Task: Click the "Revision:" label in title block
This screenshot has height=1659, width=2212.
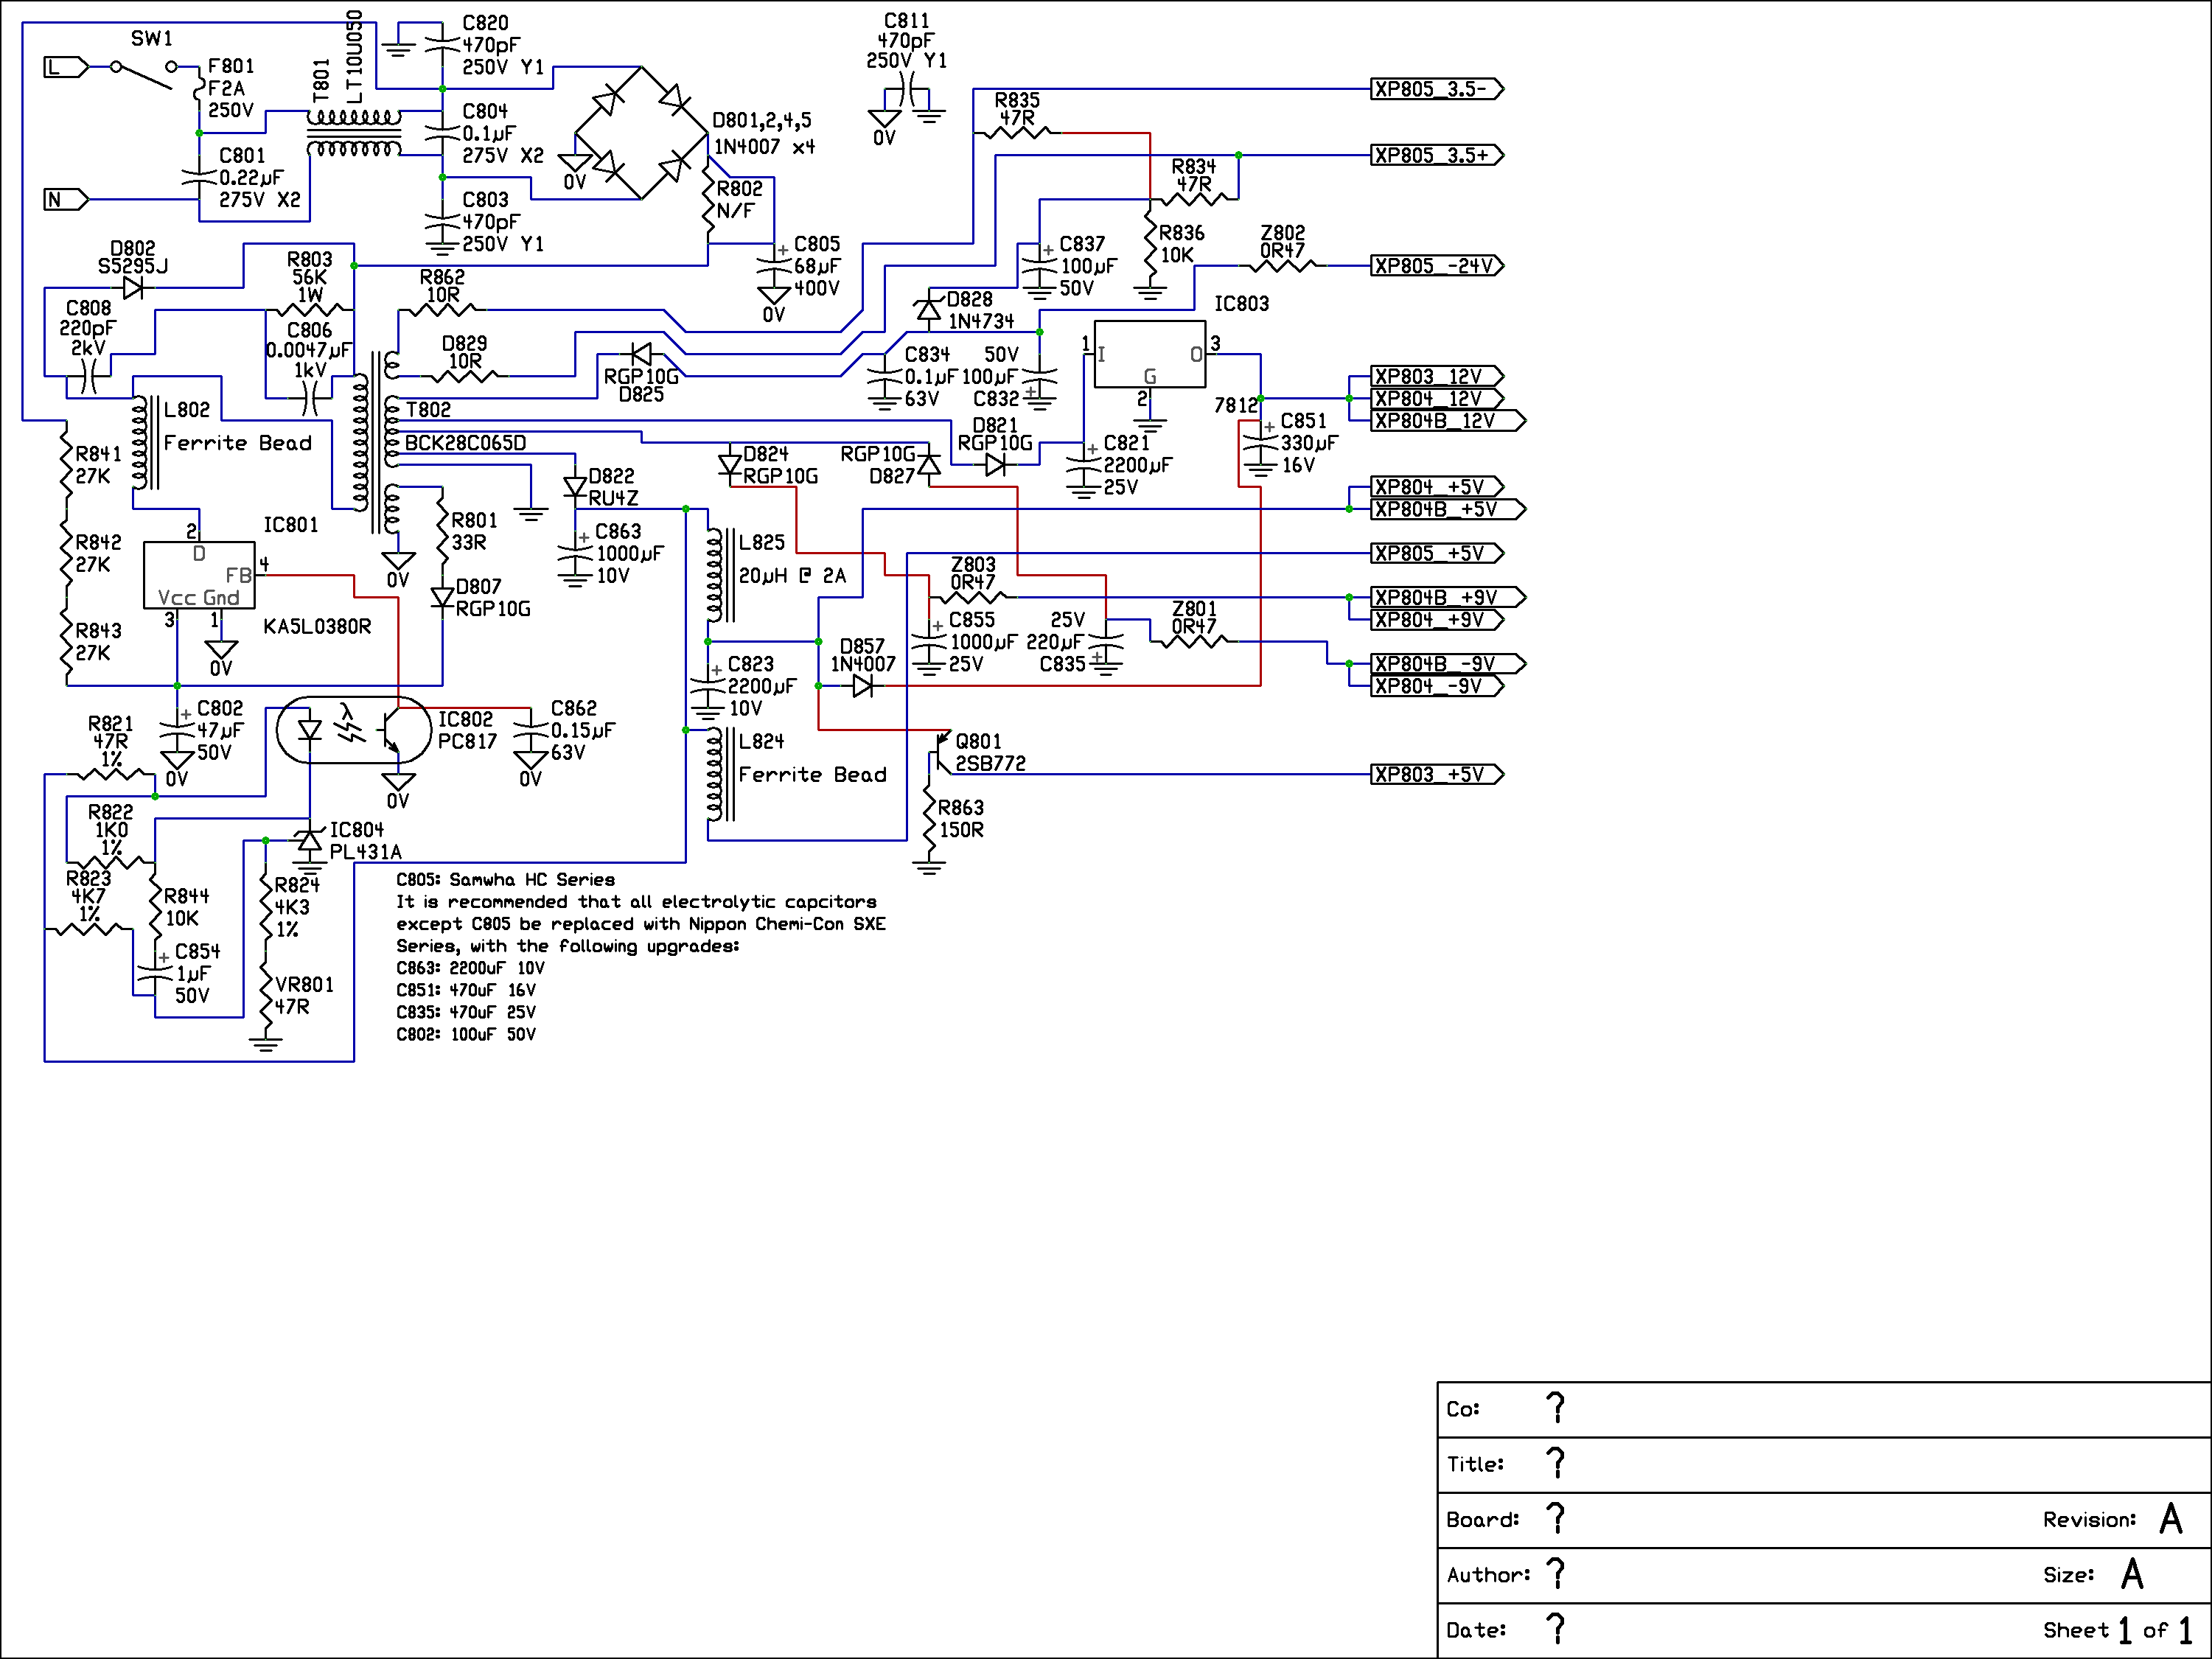Action: coord(2089,1520)
